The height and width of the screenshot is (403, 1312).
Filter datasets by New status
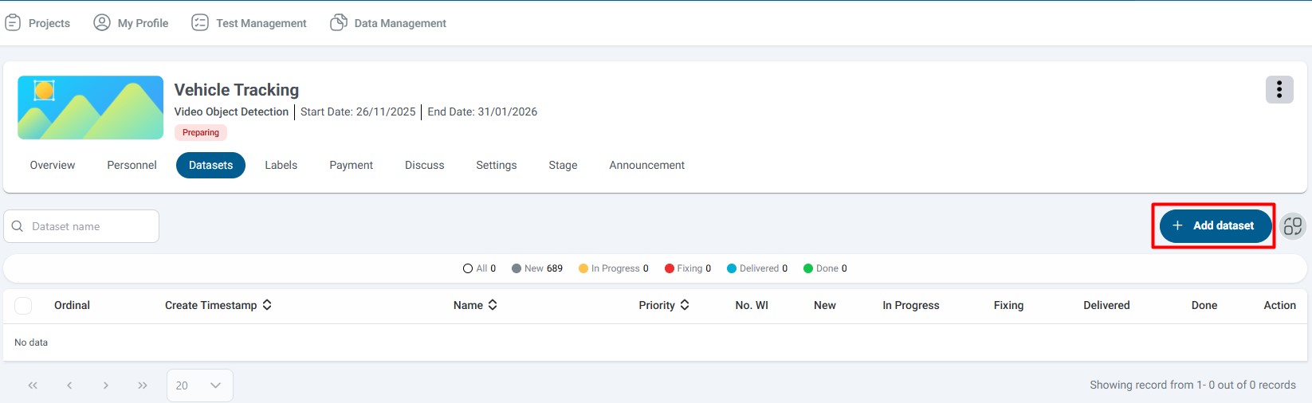coord(537,268)
